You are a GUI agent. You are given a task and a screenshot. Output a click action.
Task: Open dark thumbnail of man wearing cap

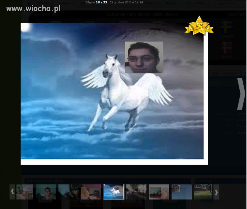point(69,192)
